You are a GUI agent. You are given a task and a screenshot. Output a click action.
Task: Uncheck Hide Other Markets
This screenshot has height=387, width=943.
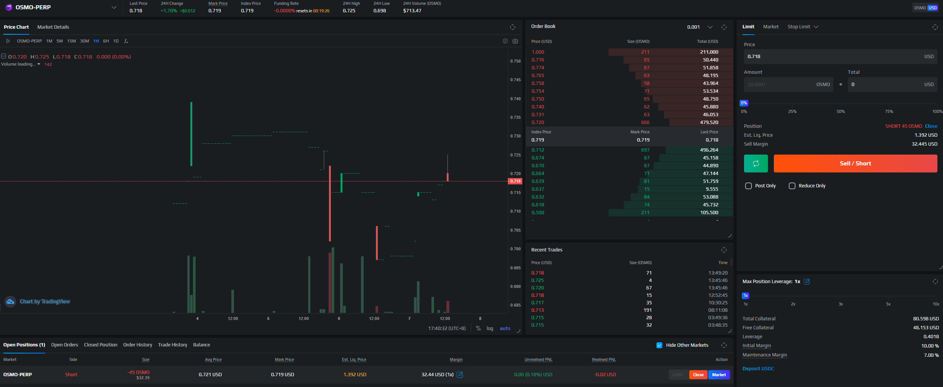click(x=659, y=345)
